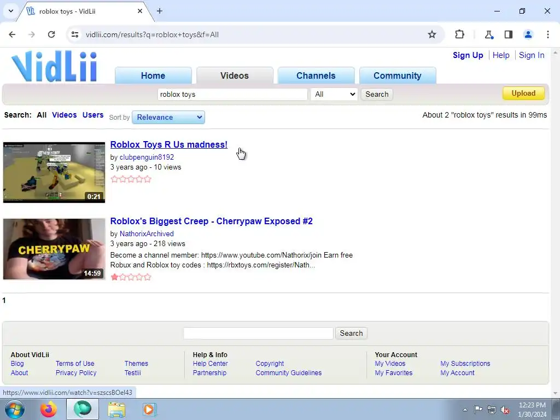Toggle the browser side panel icon
The height and width of the screenshot is (420, 560).
[508, 34]
